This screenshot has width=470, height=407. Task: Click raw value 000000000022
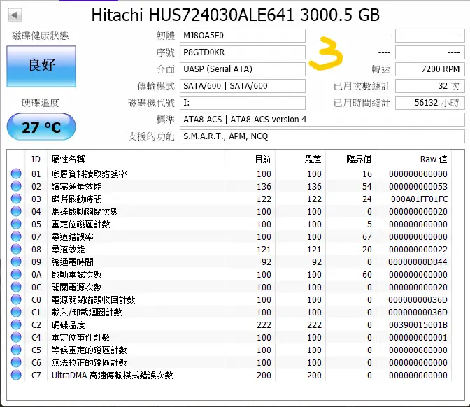point(418,250)
